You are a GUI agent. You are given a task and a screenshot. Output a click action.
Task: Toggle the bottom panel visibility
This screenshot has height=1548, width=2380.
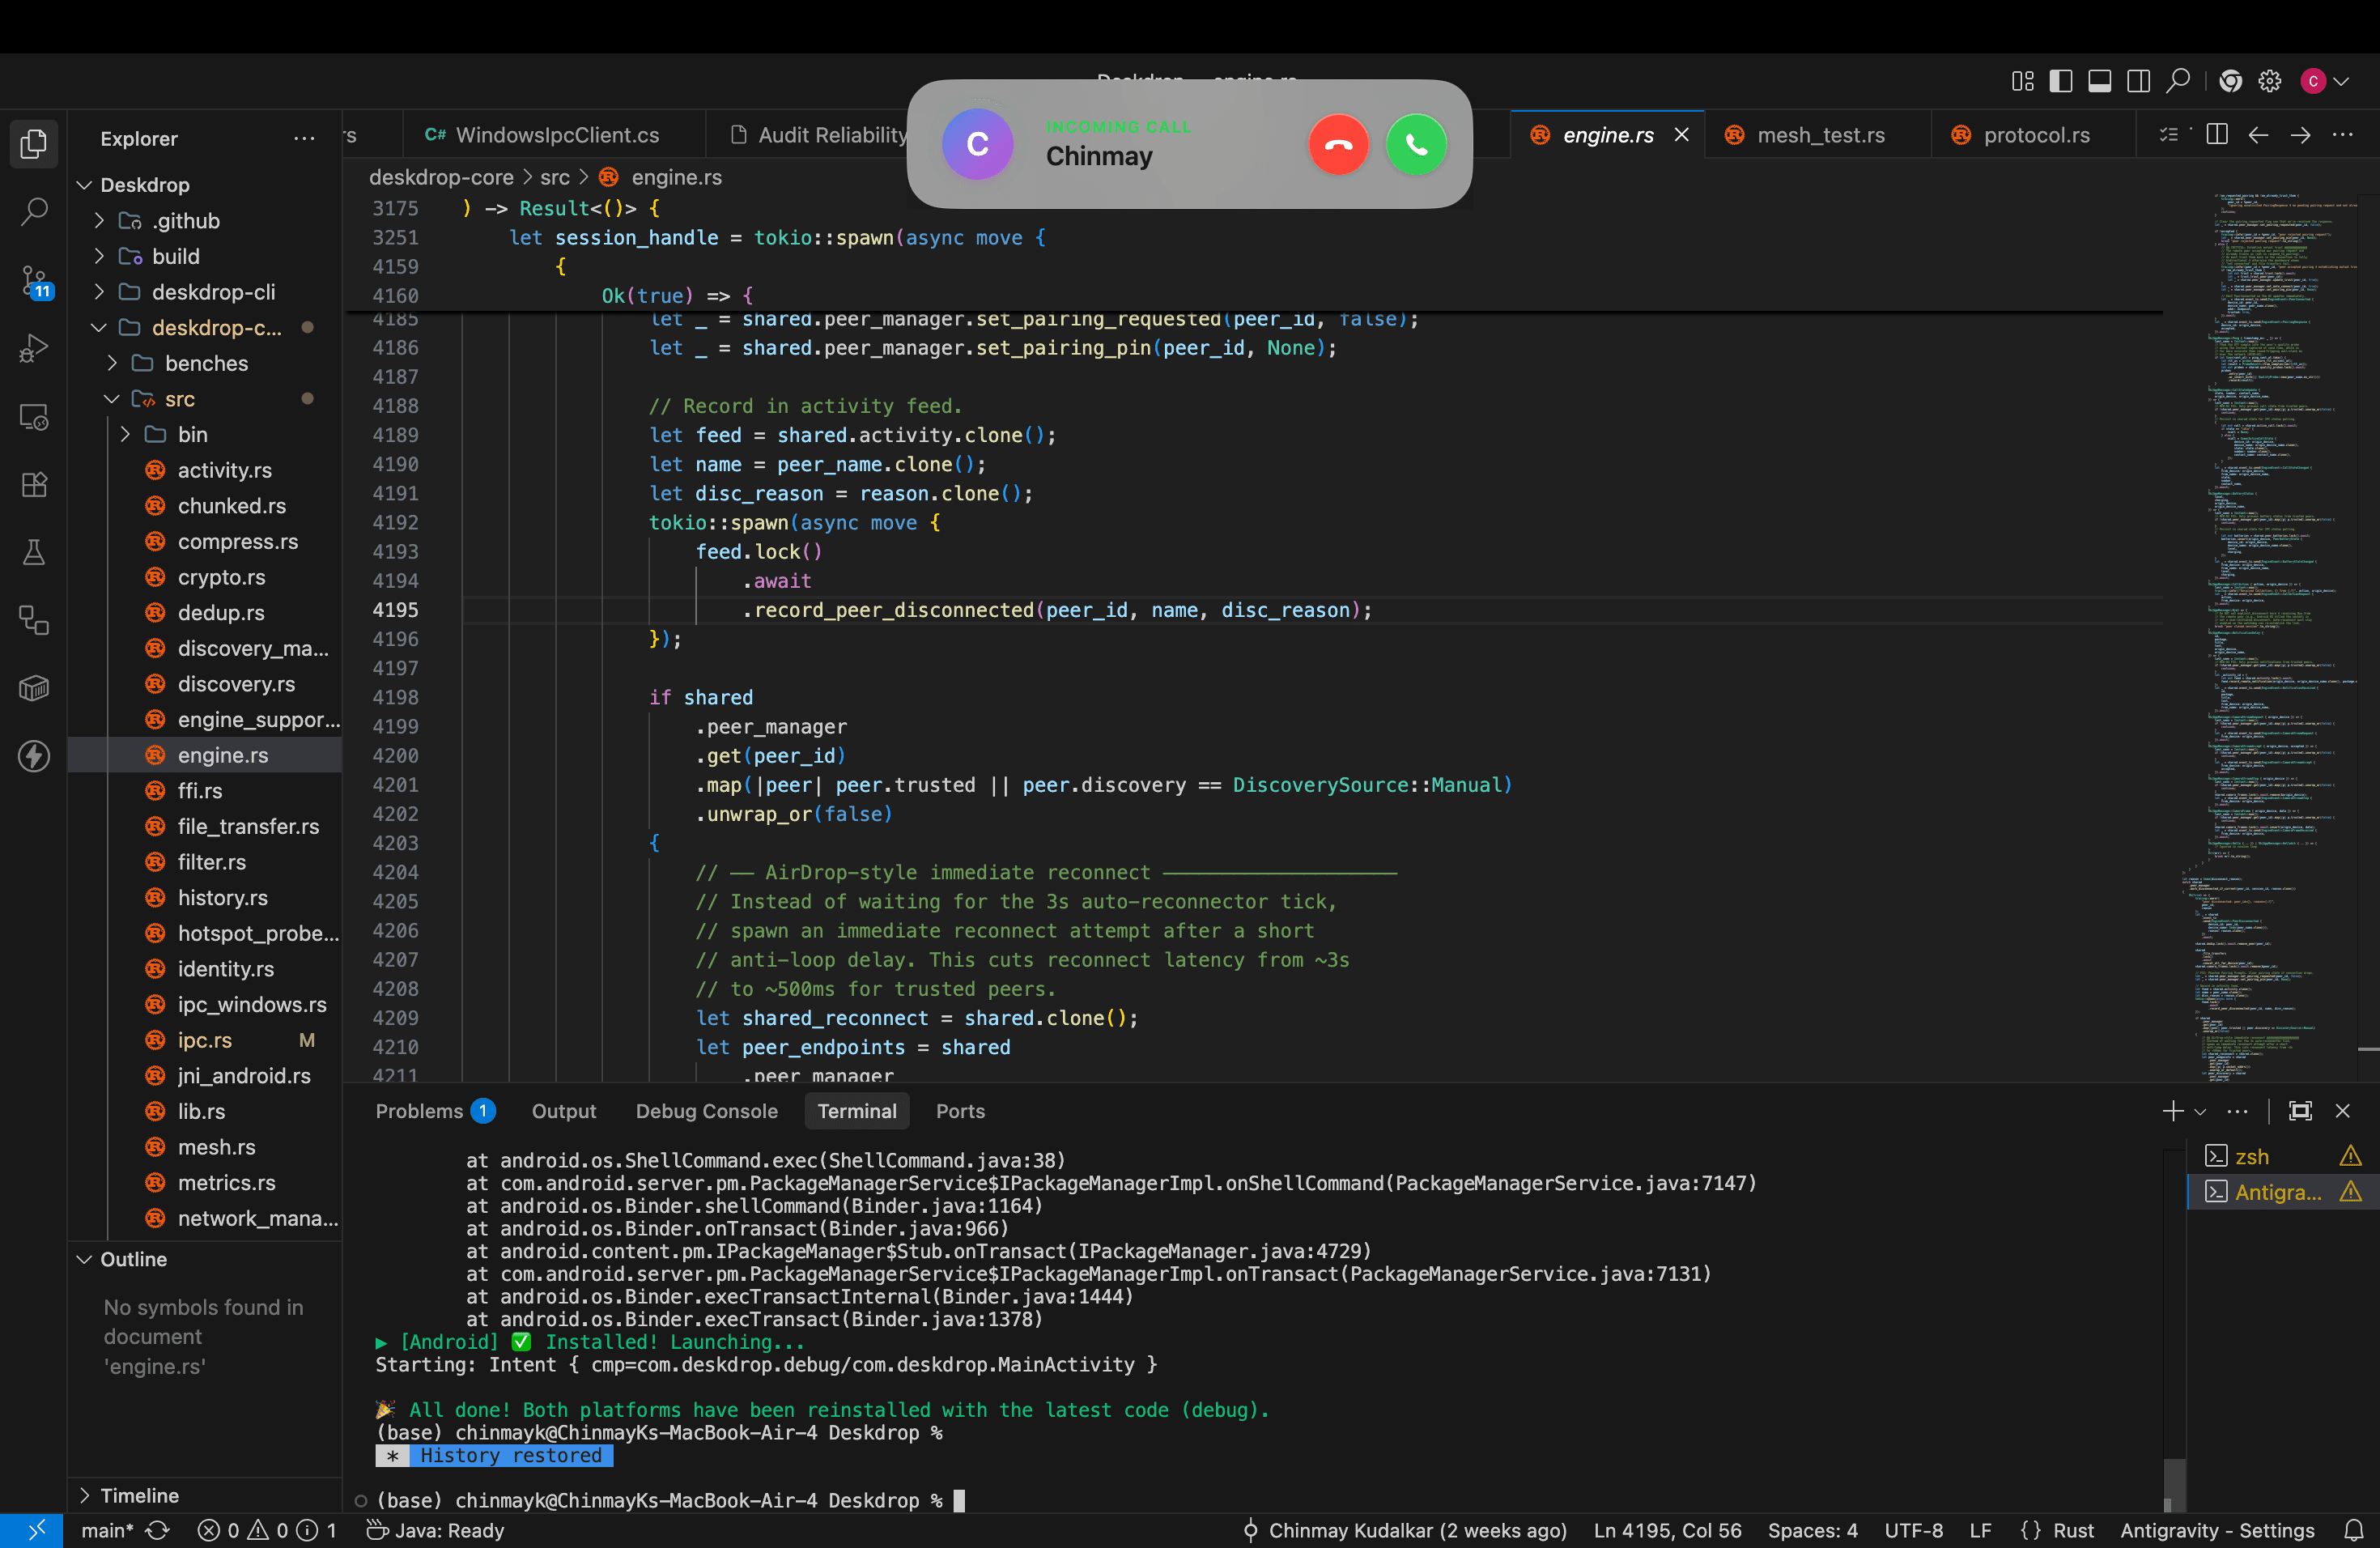pos(2100,81)
